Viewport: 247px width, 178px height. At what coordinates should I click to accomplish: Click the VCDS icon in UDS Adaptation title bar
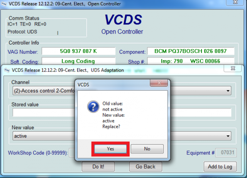coord(7,70)
